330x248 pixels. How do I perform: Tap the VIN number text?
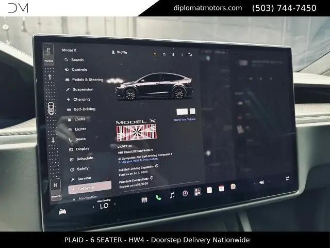136,151
